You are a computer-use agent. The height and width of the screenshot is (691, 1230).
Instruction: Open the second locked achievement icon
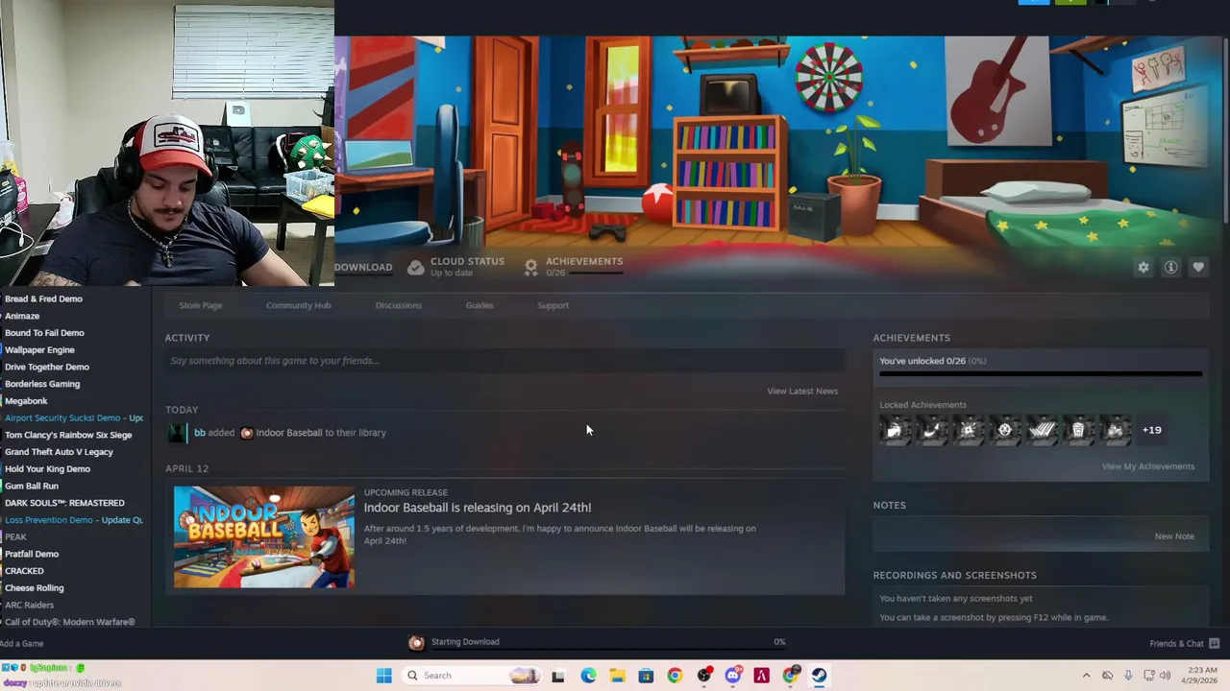pos(931,430)
